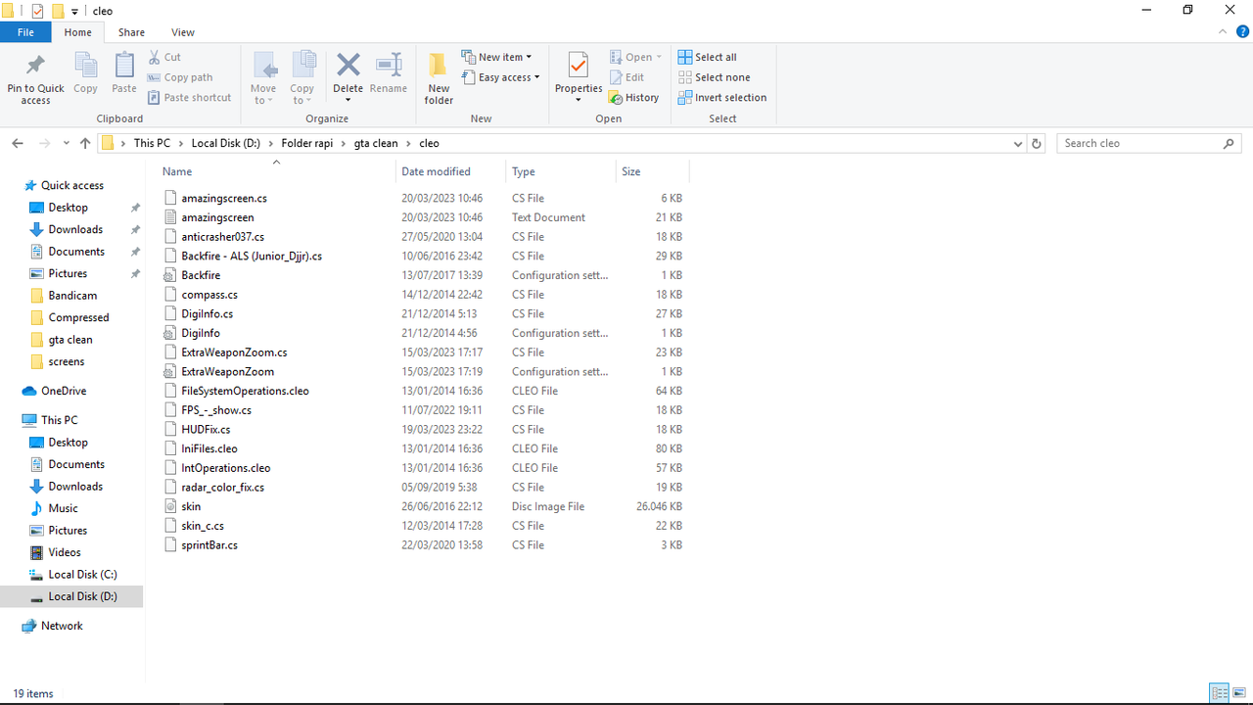1253x705 pixels.
Task: Open the Copy to menu
Action: click(x=302, y=79)
